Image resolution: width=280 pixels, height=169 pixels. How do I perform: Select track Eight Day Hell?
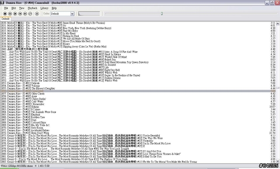(x=138, y=70)
